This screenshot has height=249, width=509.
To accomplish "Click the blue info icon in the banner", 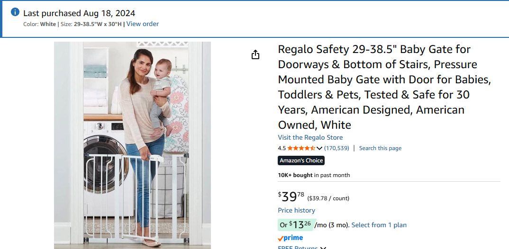I will (x=15, y=12).
